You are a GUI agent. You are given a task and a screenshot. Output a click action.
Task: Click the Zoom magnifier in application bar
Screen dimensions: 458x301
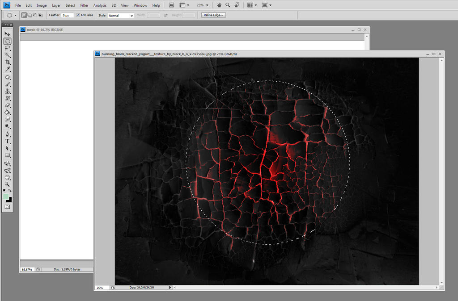(x=228, y=5)
